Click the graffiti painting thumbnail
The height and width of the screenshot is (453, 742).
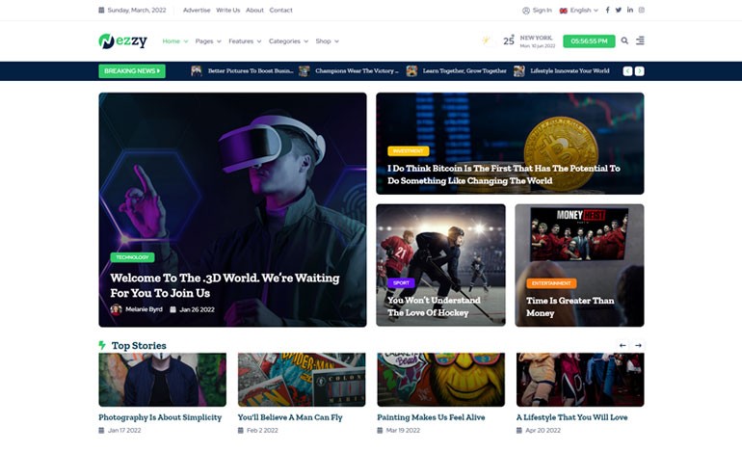(x=441, y=379)
